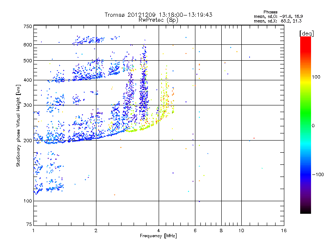Image resolution: width=334 pixels, height=251 pixels.
Task: Click the x-axis label '4'
Action: coord(159,231)
